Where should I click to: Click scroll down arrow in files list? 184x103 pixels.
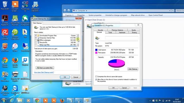pos(78,45)
